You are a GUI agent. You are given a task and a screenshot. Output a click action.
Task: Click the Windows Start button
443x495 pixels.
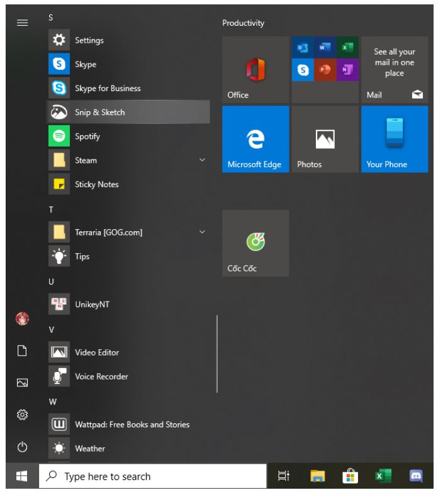pyautogui.click(x=22, y=476)
